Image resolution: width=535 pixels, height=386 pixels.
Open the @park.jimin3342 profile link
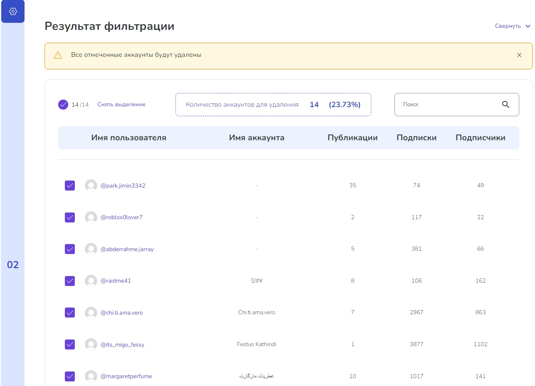click(x=123, y=186)
